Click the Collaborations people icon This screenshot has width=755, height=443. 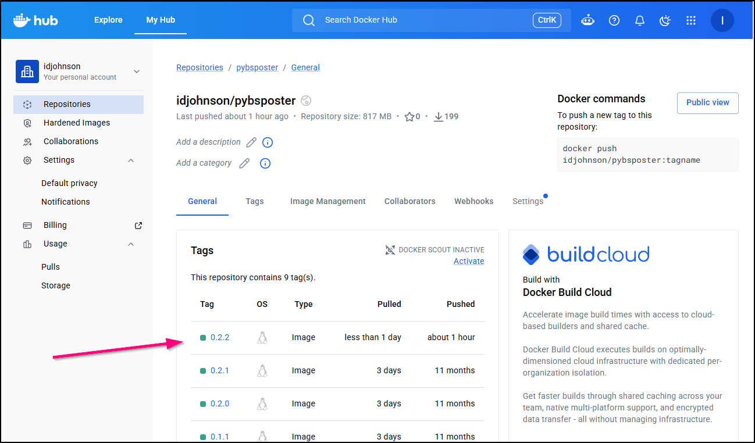click(x=27, y=142)
